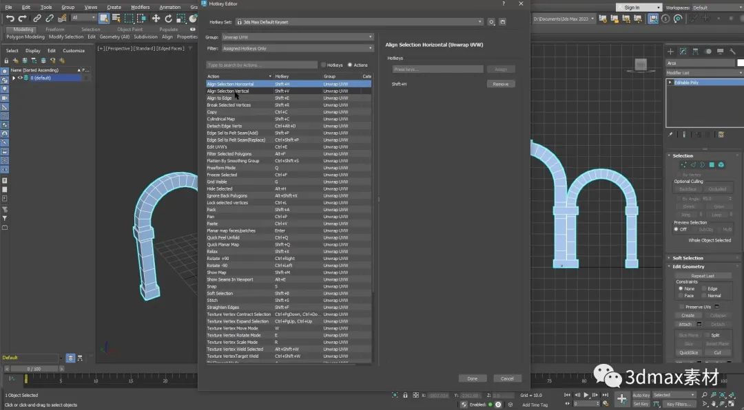
Task: Activate Select and Rotate tool
Action: [168, 19]
